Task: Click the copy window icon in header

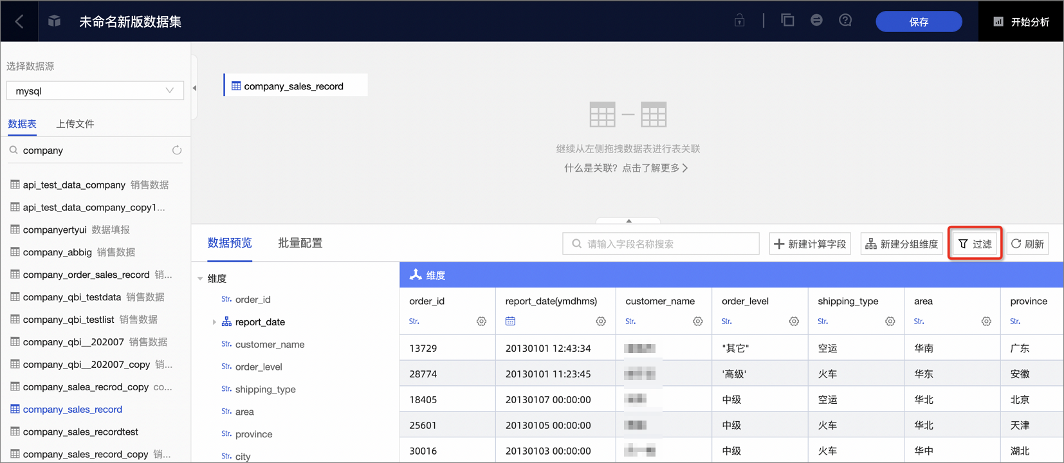Action: [x=787, y=21]
